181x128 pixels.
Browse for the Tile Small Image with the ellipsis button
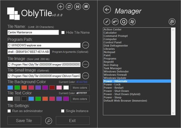tap(85, 76)
